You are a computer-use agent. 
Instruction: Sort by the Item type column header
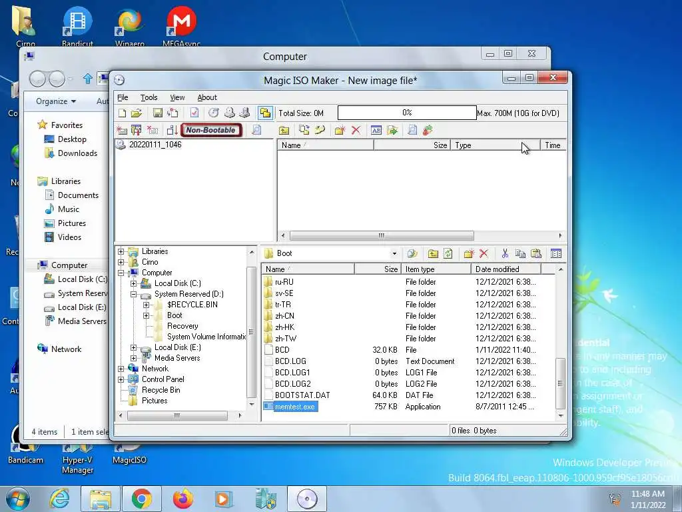(x=436, y=269)
